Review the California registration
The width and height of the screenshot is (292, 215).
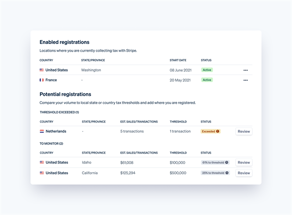pyautogui.click(x=244, y=173)
